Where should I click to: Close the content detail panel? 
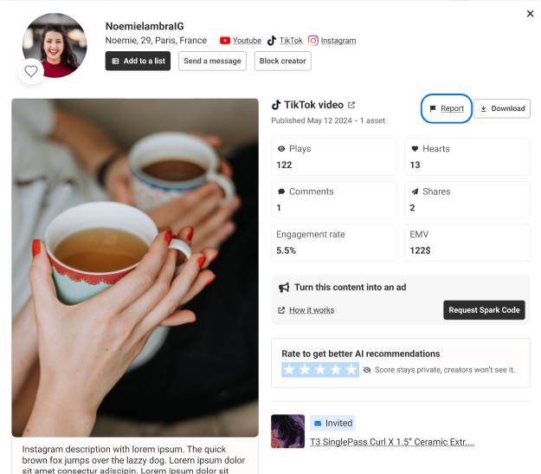(x=530, y=14)
